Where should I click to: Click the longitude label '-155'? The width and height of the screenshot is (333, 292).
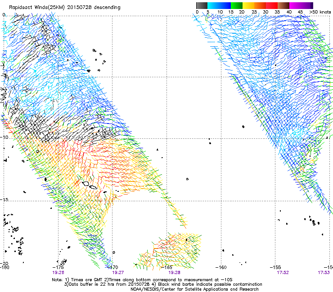point(275,267)
